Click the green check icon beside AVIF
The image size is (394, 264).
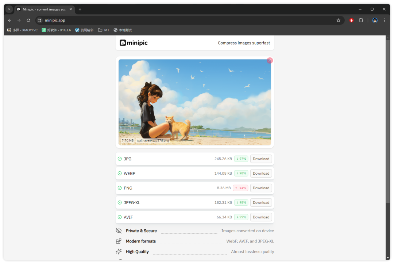click(120, 217)
